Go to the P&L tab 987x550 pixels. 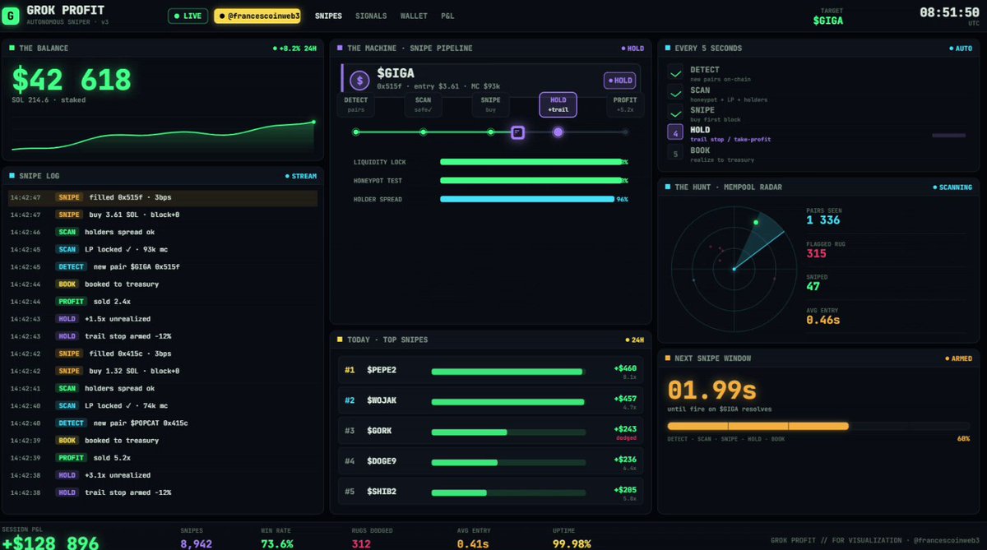[448, 16]
